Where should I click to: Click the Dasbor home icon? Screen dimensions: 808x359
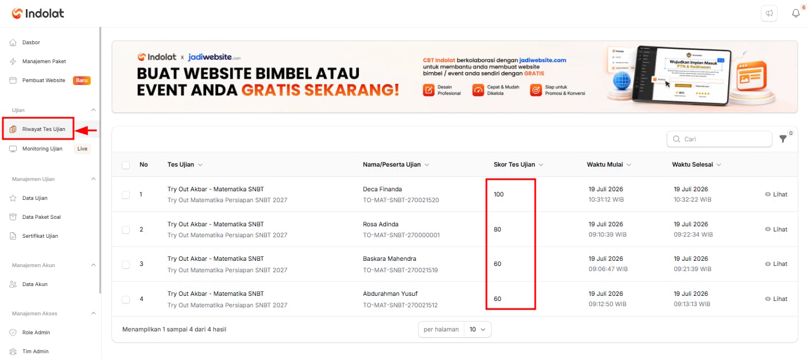[x=13, y=43]
